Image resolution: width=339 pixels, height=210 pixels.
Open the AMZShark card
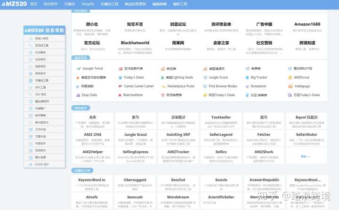(264, 156)
